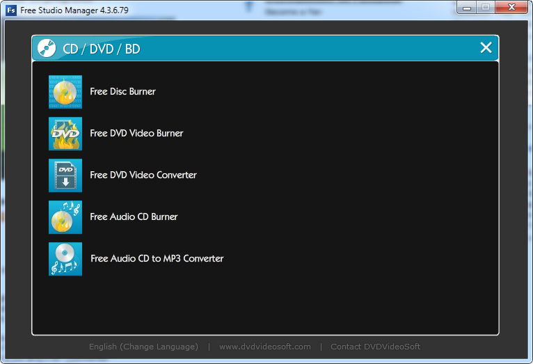Click the disc icon in the CD / DVD / BD header

click(47, 48)
